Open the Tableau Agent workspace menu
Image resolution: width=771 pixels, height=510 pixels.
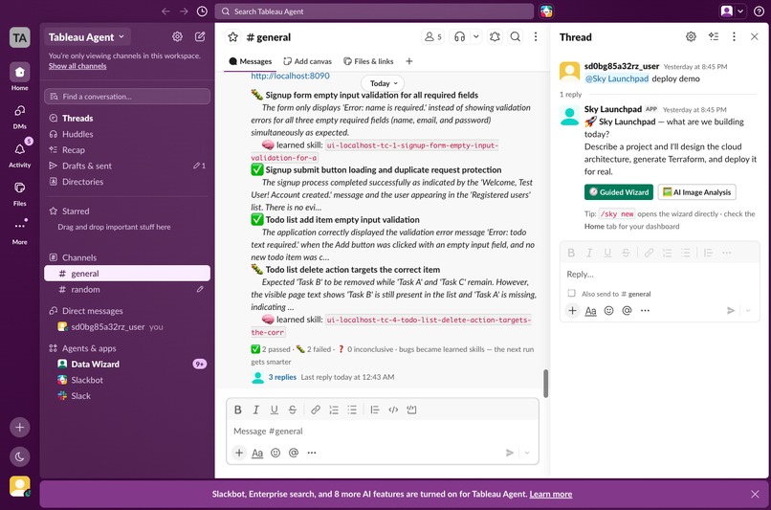click(86, 37)
